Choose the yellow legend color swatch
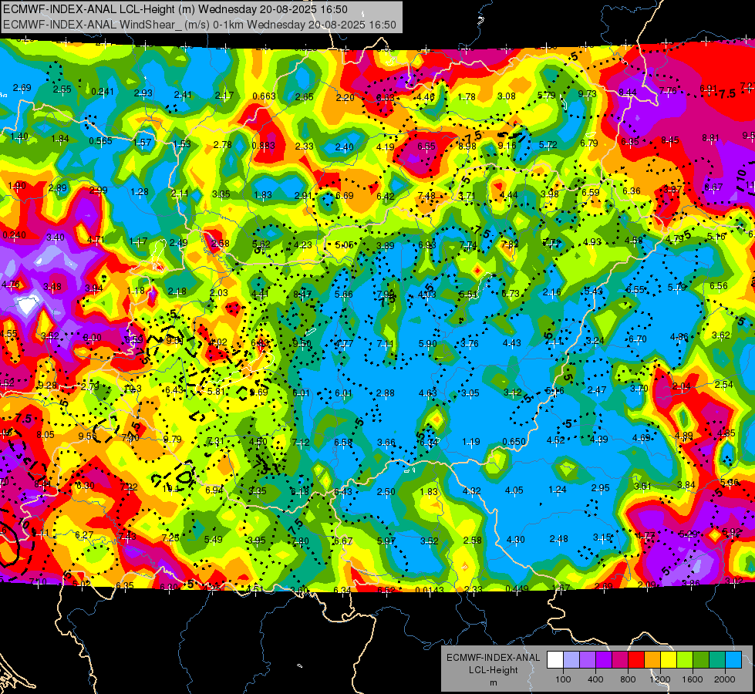 pyautogui.click(x=669, y=660)
